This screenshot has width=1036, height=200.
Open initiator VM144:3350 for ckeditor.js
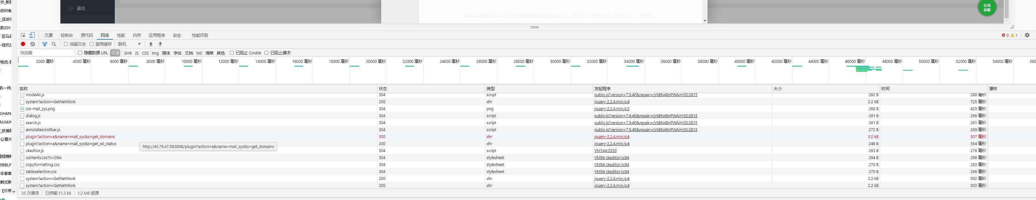pos(605,150)
